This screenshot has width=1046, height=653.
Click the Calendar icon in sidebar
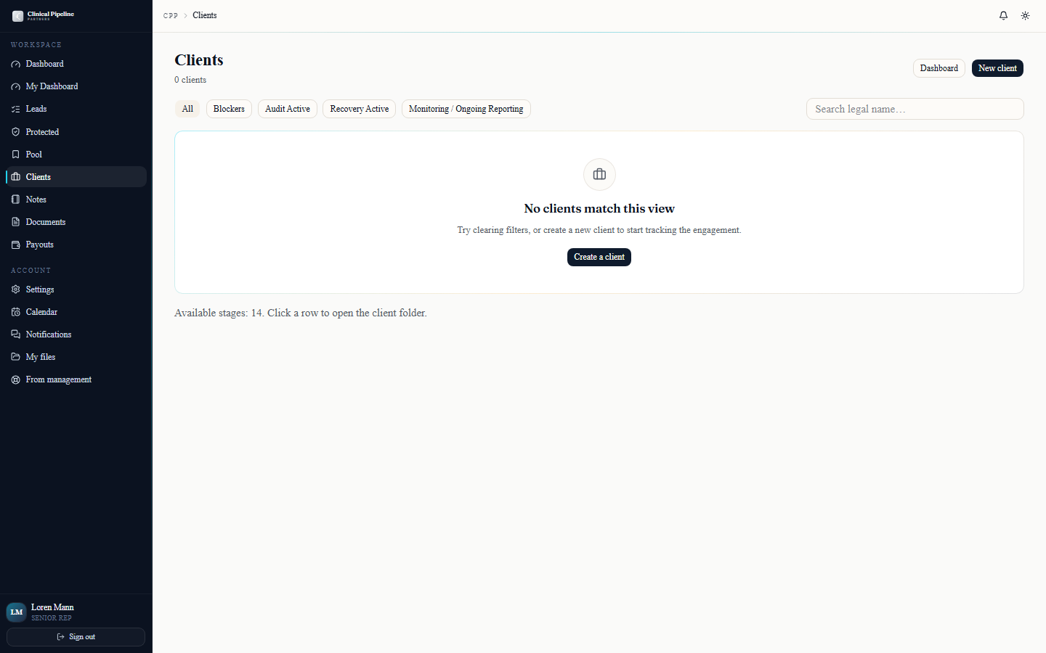point(15,312)
